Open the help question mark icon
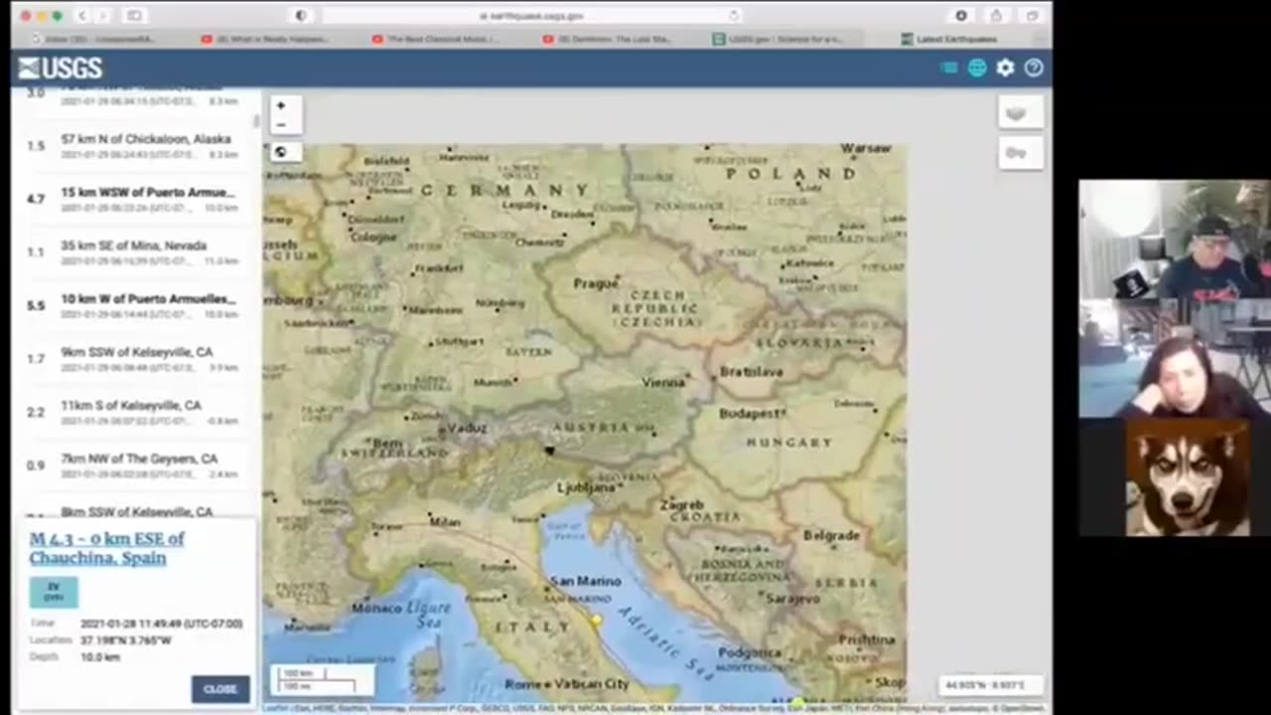Viewport: 1271px width, 715px height. (1034, 68)
